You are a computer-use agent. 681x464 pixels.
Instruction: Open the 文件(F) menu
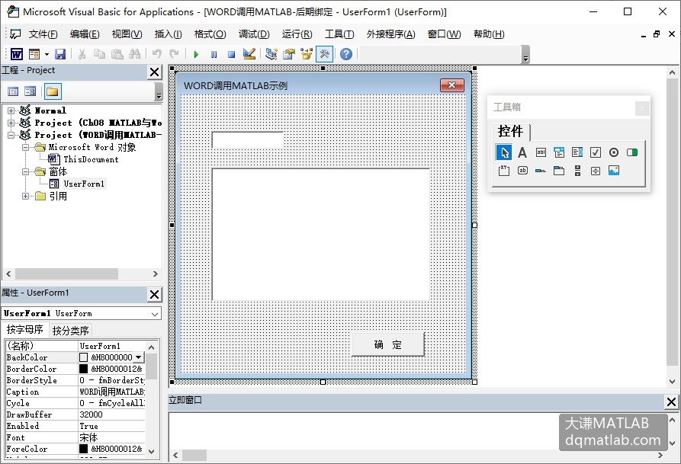click(x=43, y=34)
